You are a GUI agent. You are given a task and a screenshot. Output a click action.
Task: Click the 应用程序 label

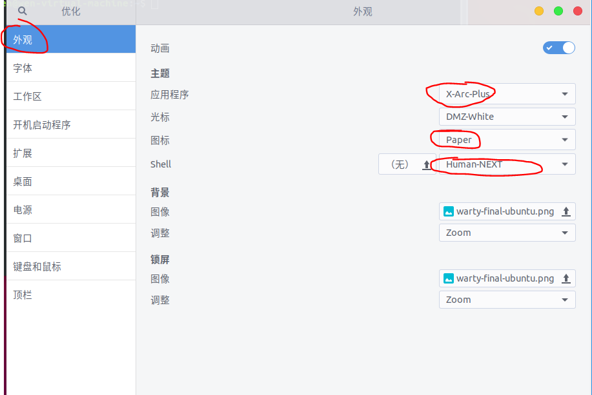170,95
